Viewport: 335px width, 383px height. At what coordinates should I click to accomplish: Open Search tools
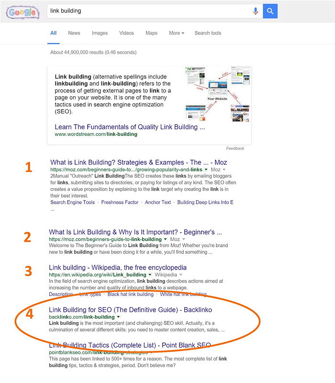(x=208, y=33)
